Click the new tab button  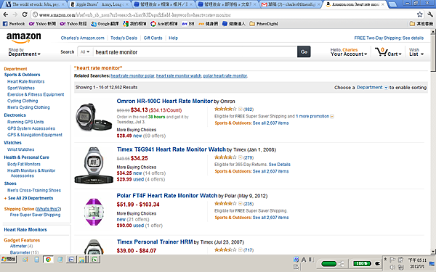click(392, 4)
